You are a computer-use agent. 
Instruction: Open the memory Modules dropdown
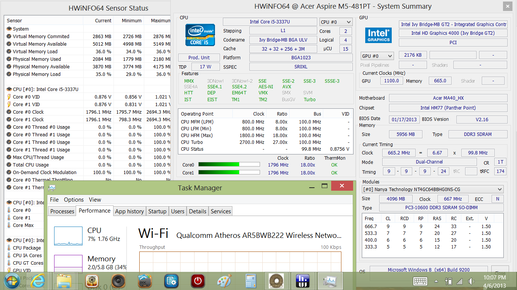point(433,189)
